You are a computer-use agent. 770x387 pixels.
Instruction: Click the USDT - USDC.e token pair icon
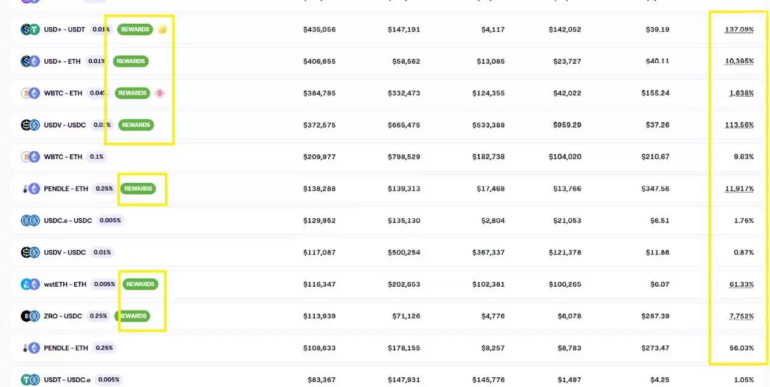tap(30, 380)
